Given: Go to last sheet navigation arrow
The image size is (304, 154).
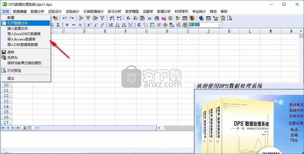Looking at the screenshot, I should (x=18, y=128).
